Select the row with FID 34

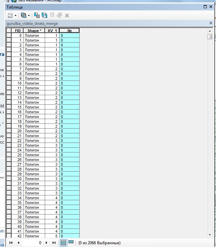coord(9,198)
